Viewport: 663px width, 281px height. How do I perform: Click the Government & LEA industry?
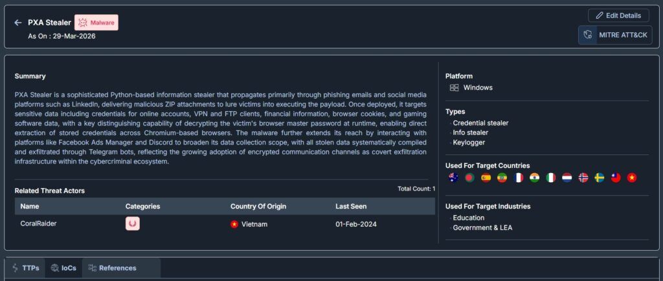(482, 227)
